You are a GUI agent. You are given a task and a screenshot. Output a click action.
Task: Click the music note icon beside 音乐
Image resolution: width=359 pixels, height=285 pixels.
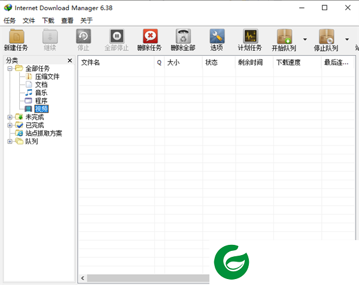click(x=29, y=92)
